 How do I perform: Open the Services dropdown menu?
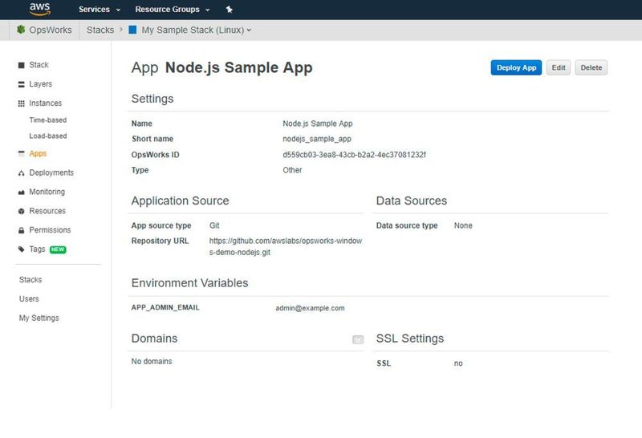tap(100, 10)
